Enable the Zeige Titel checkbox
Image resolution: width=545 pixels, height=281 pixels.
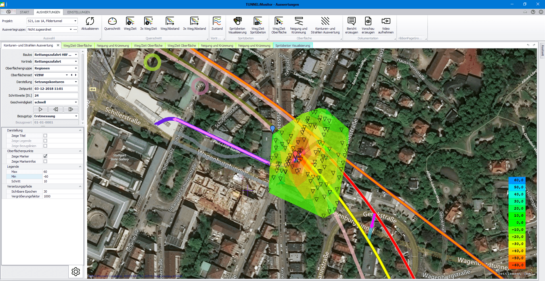point(45,136)
